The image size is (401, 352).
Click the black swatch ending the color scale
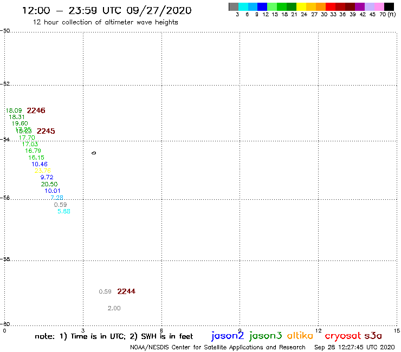(389, 6)
